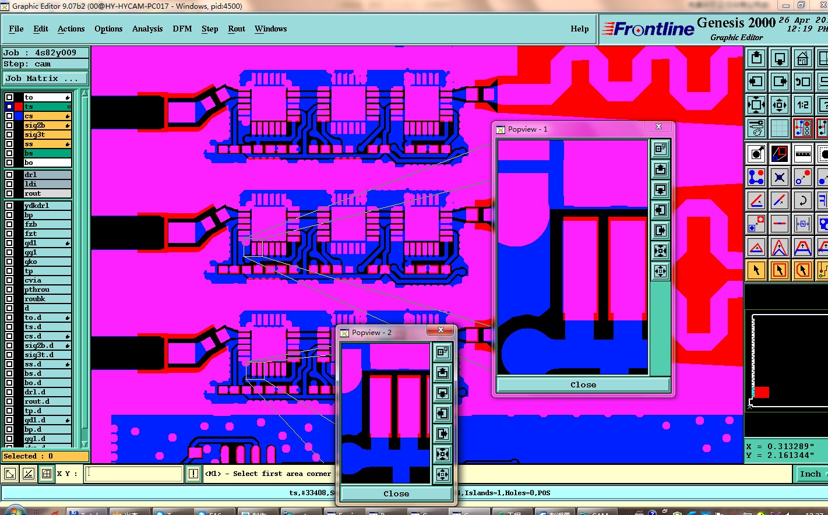
Task: Open the Job Matrix button
Action: click(45, 78)
